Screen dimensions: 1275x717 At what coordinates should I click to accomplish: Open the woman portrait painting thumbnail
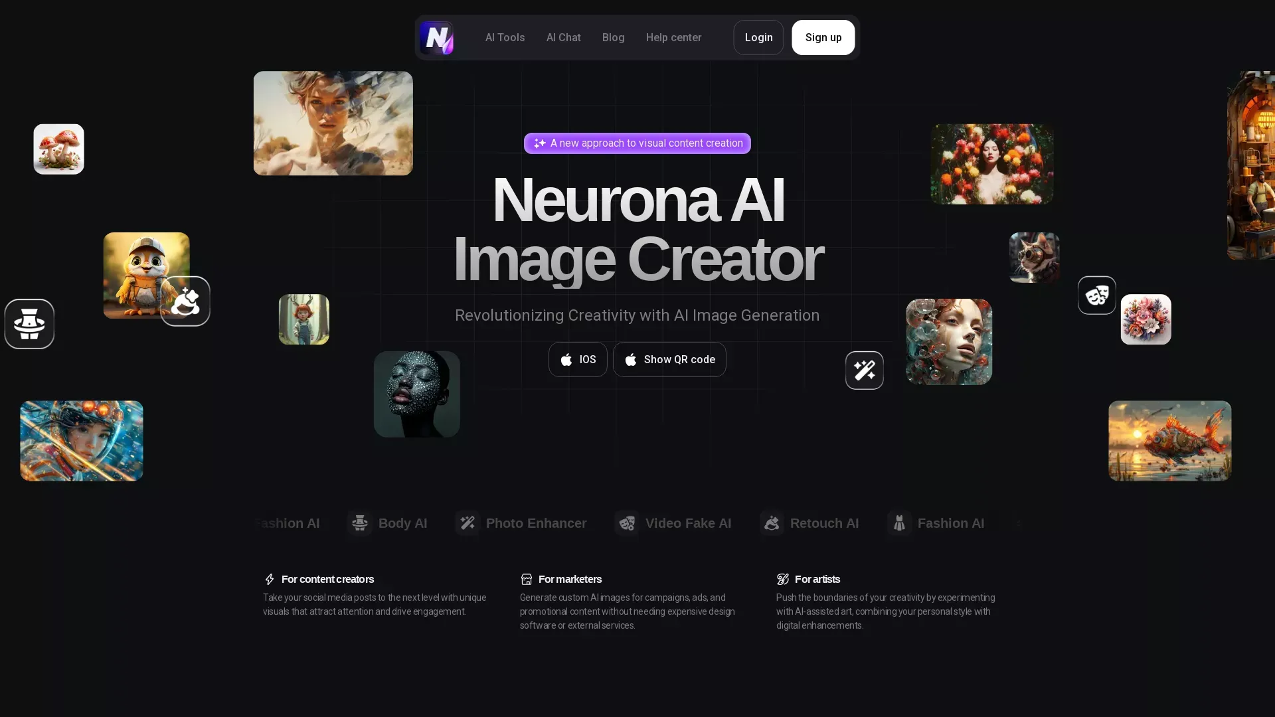click(333, 123)
